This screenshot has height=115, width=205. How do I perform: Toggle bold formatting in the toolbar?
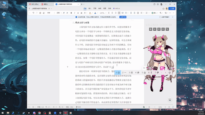click(71, 13)
